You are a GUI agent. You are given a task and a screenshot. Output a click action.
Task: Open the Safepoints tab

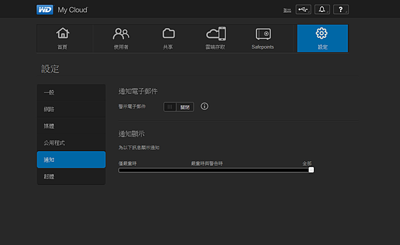[263, 38]
